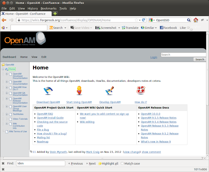Viewport: 209px width, 172px height.
Task: Open Wiki Terms of Use page in sidebar
Action: (x=18, y=132)
